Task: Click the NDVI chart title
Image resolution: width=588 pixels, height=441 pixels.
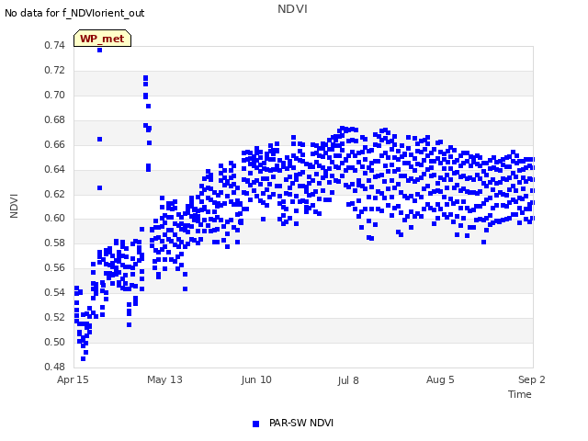Action: click(292, 9)
